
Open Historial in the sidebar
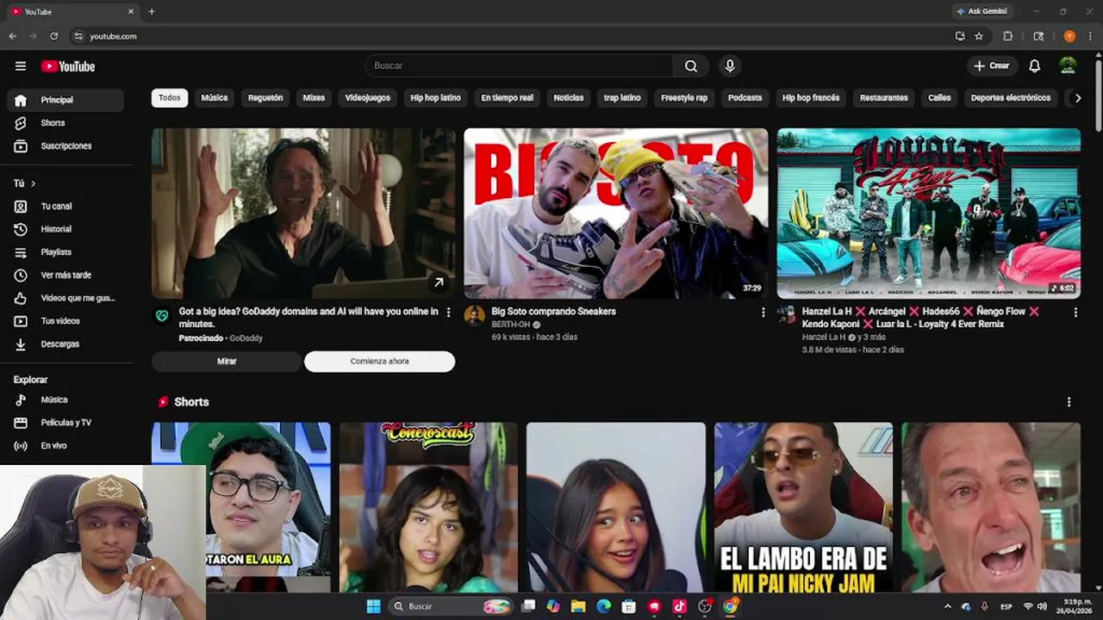point(66,229)
